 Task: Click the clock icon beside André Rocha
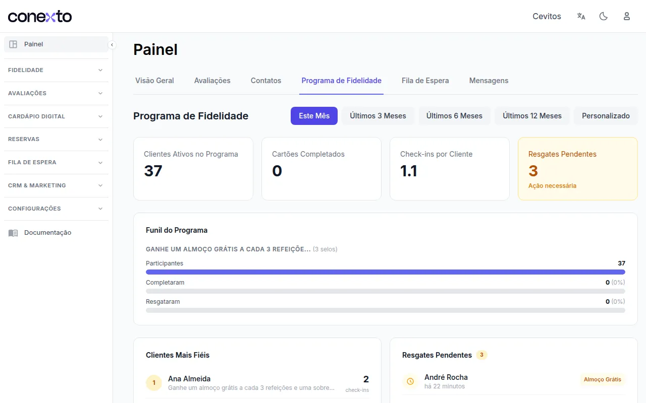click(410, 382)
